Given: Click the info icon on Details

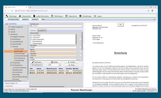Looking at the screenshot, I should coord(52,62).
